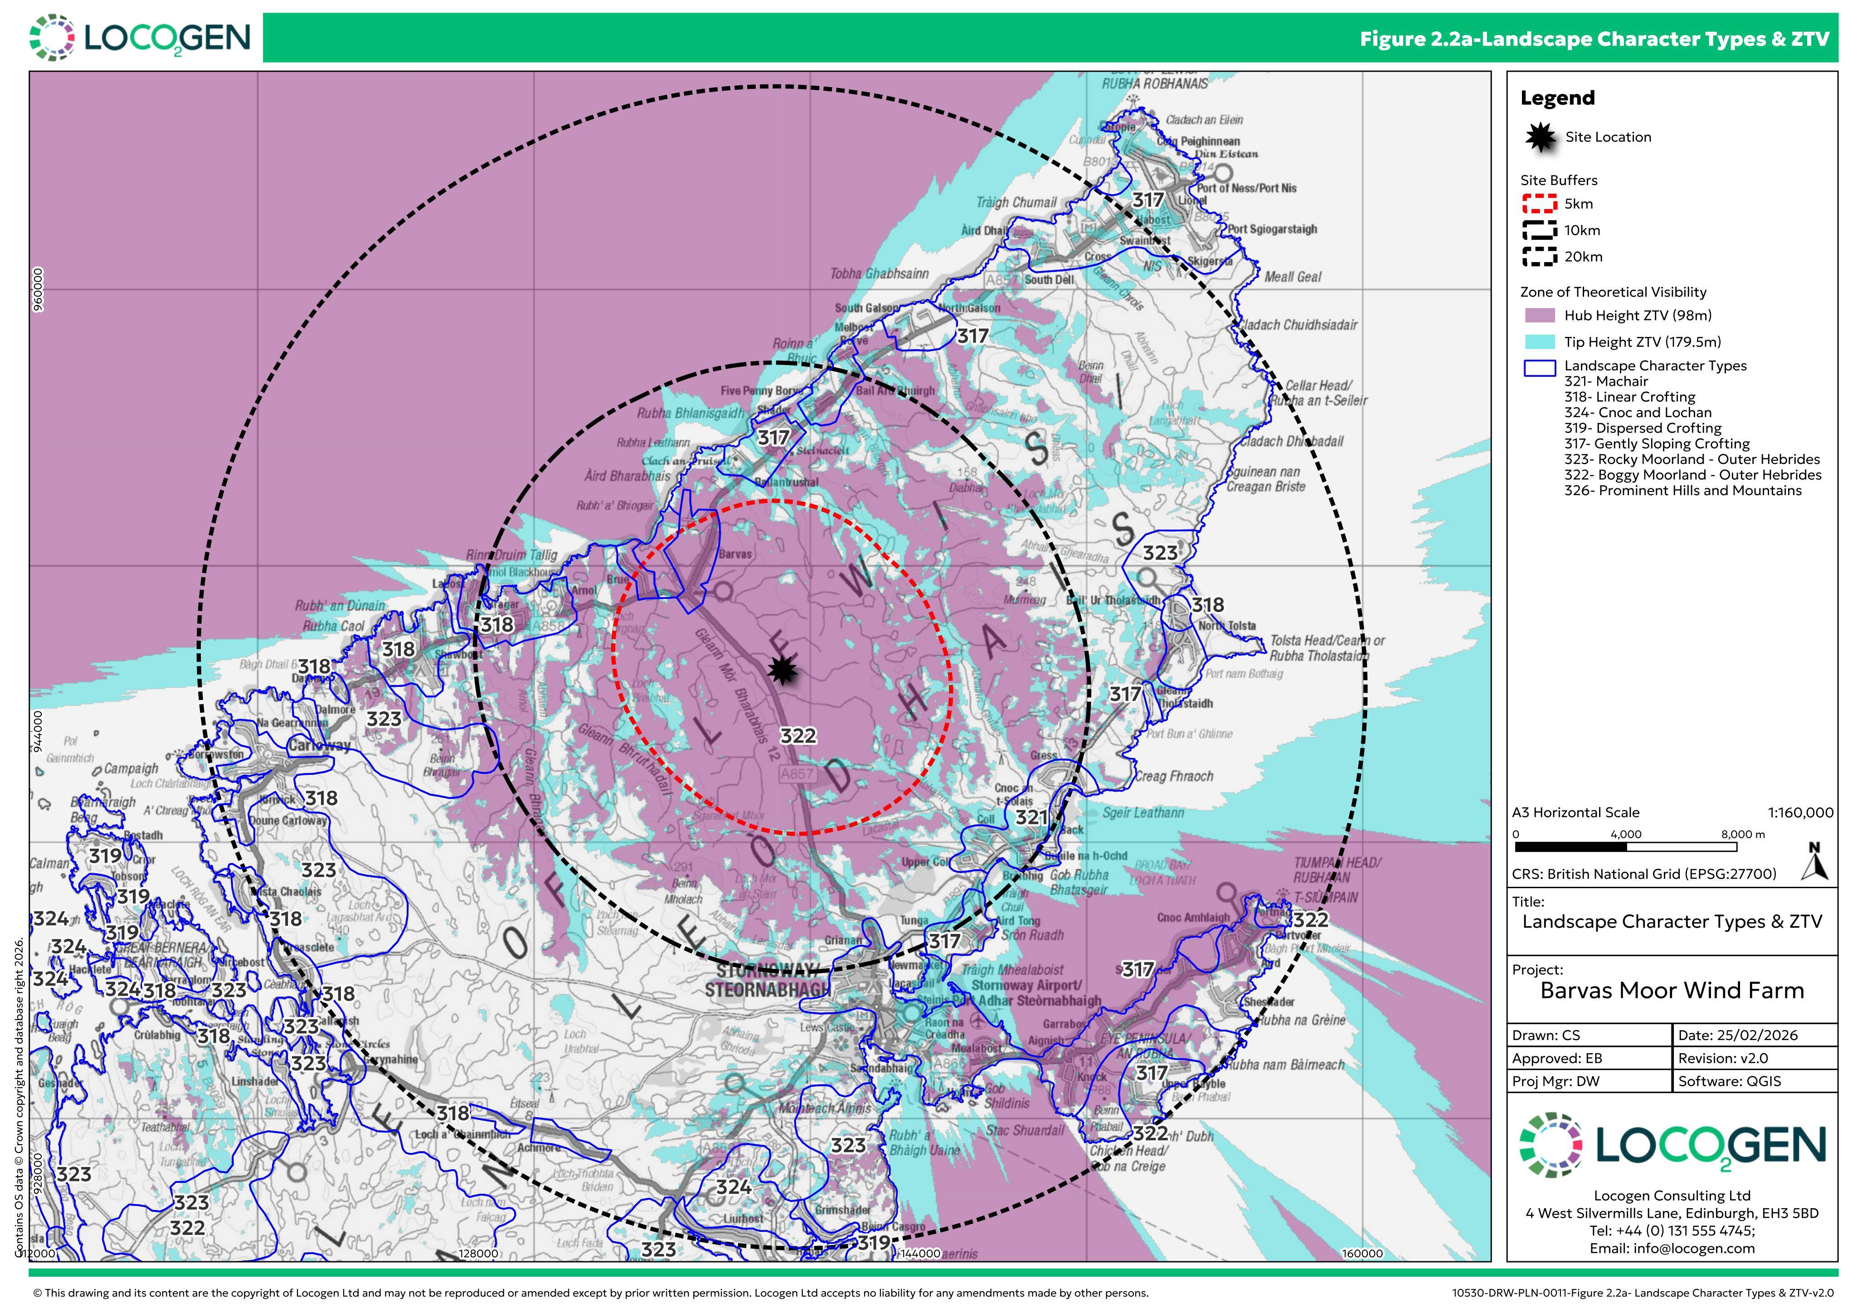Click the 324 label near Liurbost
Viewport: 1857px width, 1313px height.
click(x=734, y=1187)
